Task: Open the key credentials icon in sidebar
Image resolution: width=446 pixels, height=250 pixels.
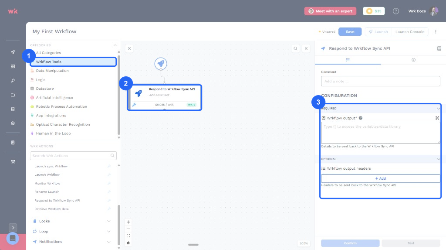Action: coord(13,81)
